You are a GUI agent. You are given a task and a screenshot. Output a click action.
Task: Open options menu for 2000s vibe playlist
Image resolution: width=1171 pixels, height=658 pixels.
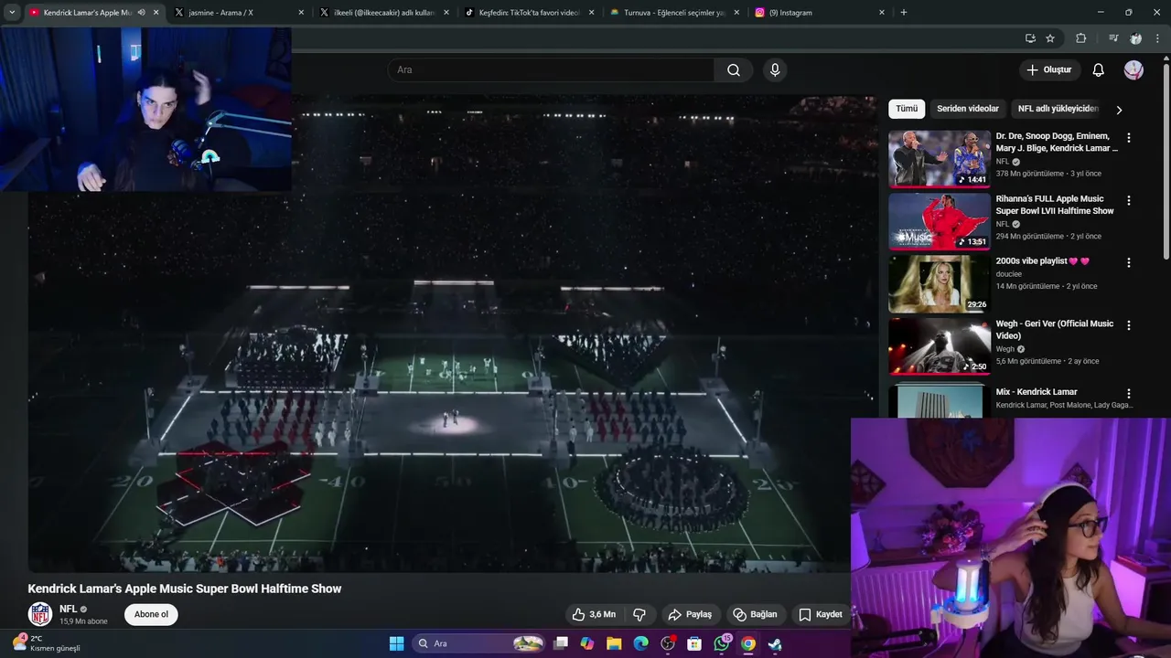(x=1128, y=262)
